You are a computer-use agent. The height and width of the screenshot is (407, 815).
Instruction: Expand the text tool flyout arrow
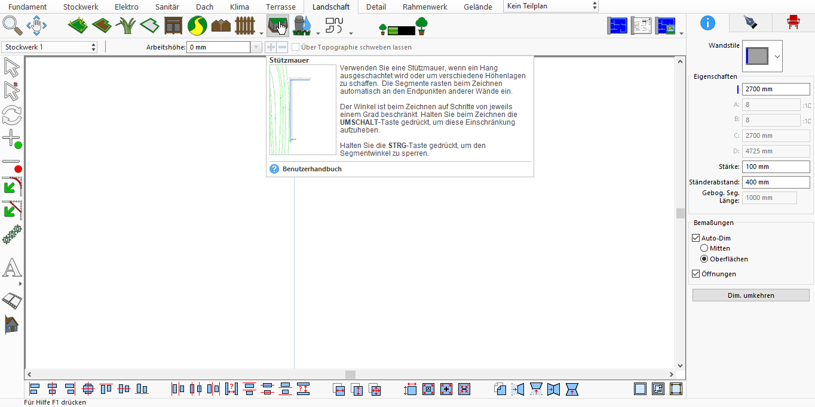click(x=21, y=284)
